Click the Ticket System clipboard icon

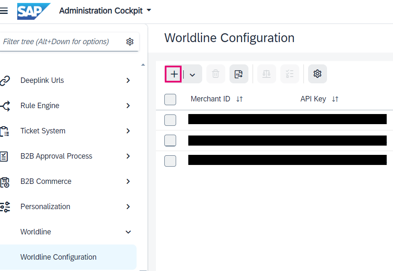[5, 131]
